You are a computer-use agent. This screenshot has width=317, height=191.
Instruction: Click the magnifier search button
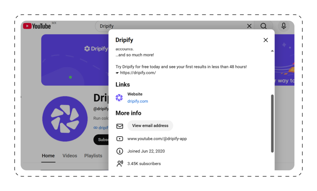tap(263, 26)
